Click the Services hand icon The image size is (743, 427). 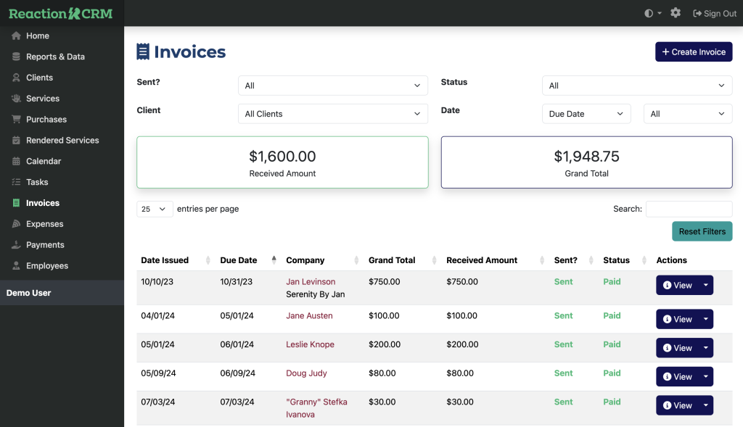pos(16,99)
